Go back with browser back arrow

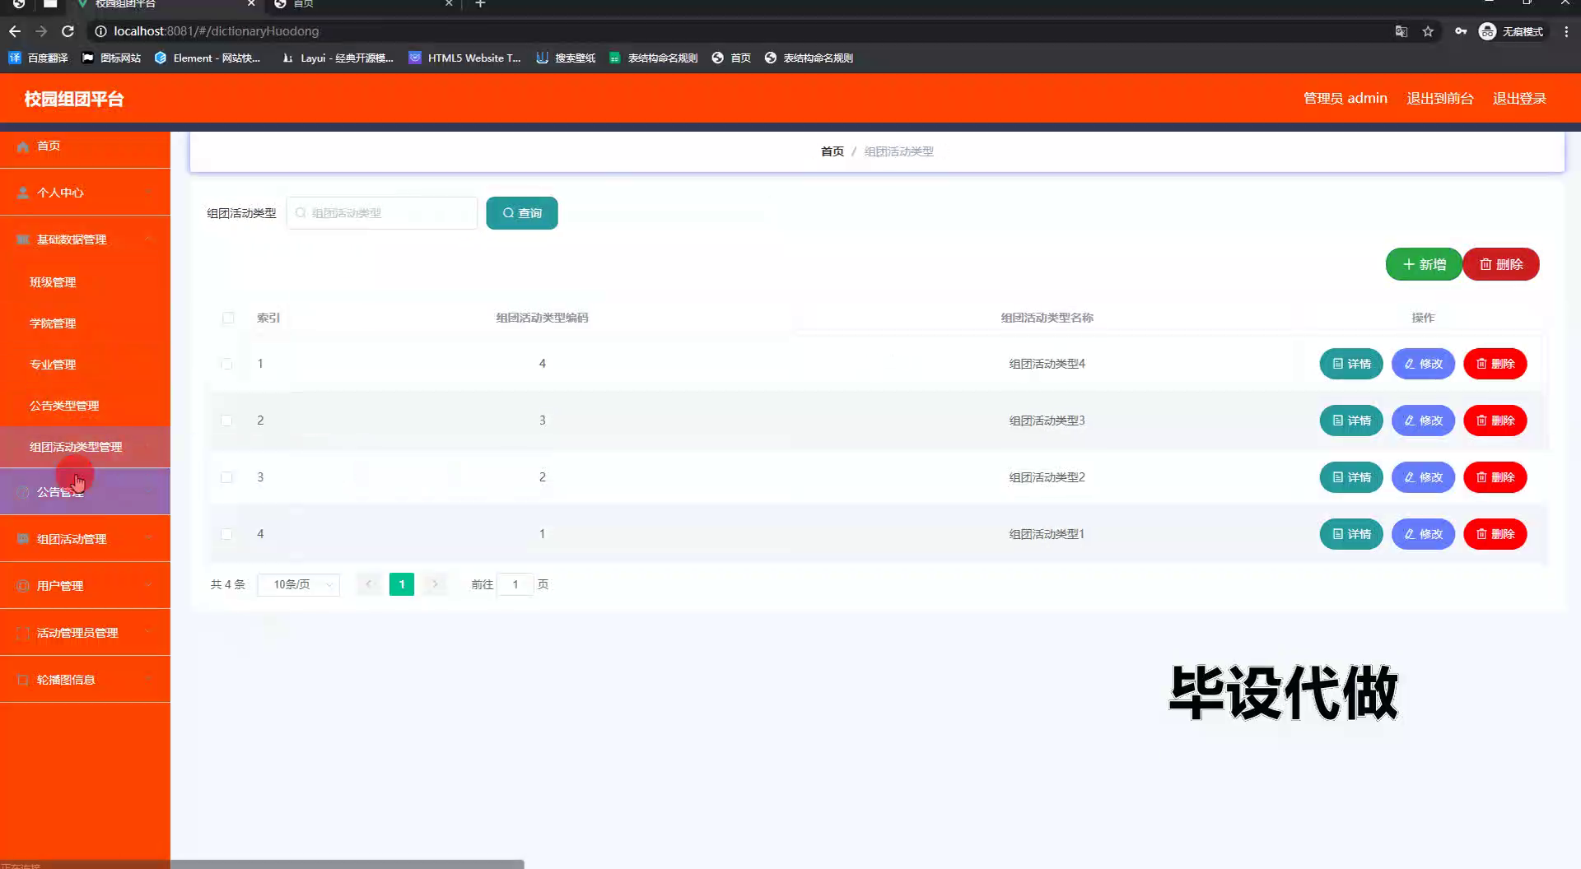click(15, 31)
